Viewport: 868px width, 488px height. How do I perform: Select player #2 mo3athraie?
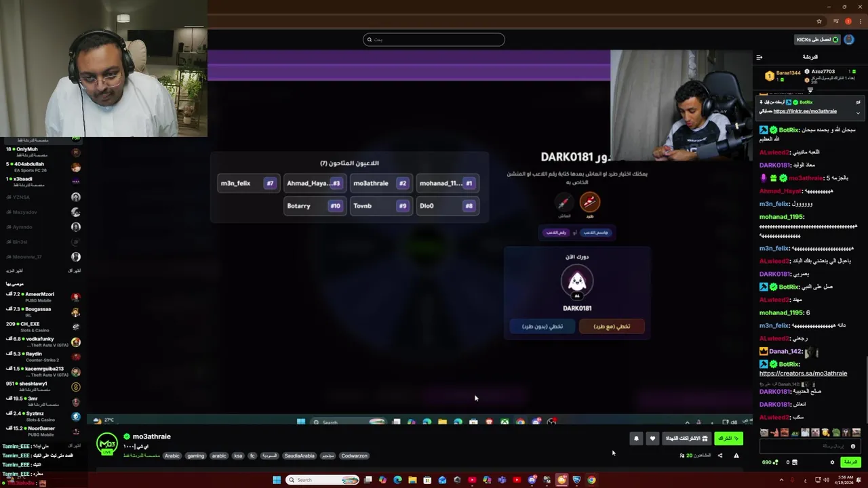click(x=380, y=183)
